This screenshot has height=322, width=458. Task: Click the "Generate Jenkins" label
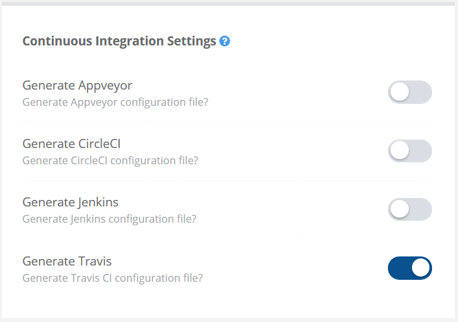pos(70,203)
